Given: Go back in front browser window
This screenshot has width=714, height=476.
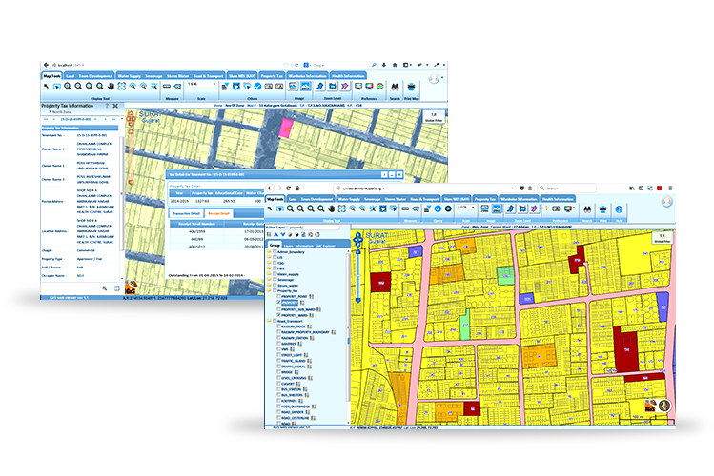Looking at the screenshot, I should click(x=270, y=188).
